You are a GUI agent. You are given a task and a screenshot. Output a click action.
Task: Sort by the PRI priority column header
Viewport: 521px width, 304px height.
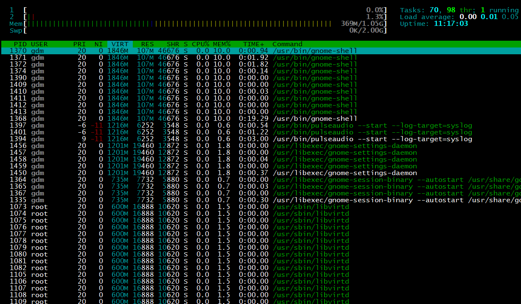click(79, 44)
